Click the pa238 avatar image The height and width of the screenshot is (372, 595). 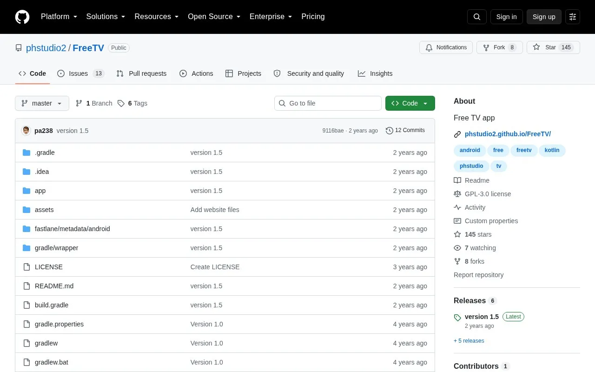[26, 131]
